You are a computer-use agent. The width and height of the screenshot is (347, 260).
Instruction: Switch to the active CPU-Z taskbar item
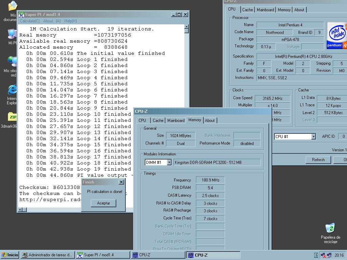(x=213, y=255)
